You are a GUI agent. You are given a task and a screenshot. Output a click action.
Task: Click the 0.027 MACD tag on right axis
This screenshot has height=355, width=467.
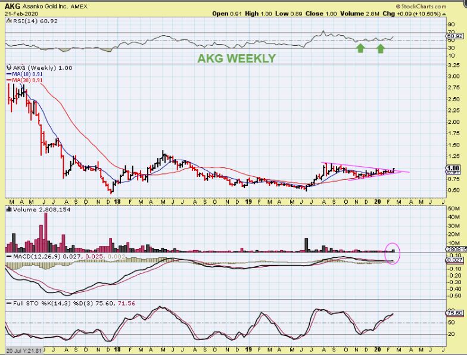(x=455, y=260)
